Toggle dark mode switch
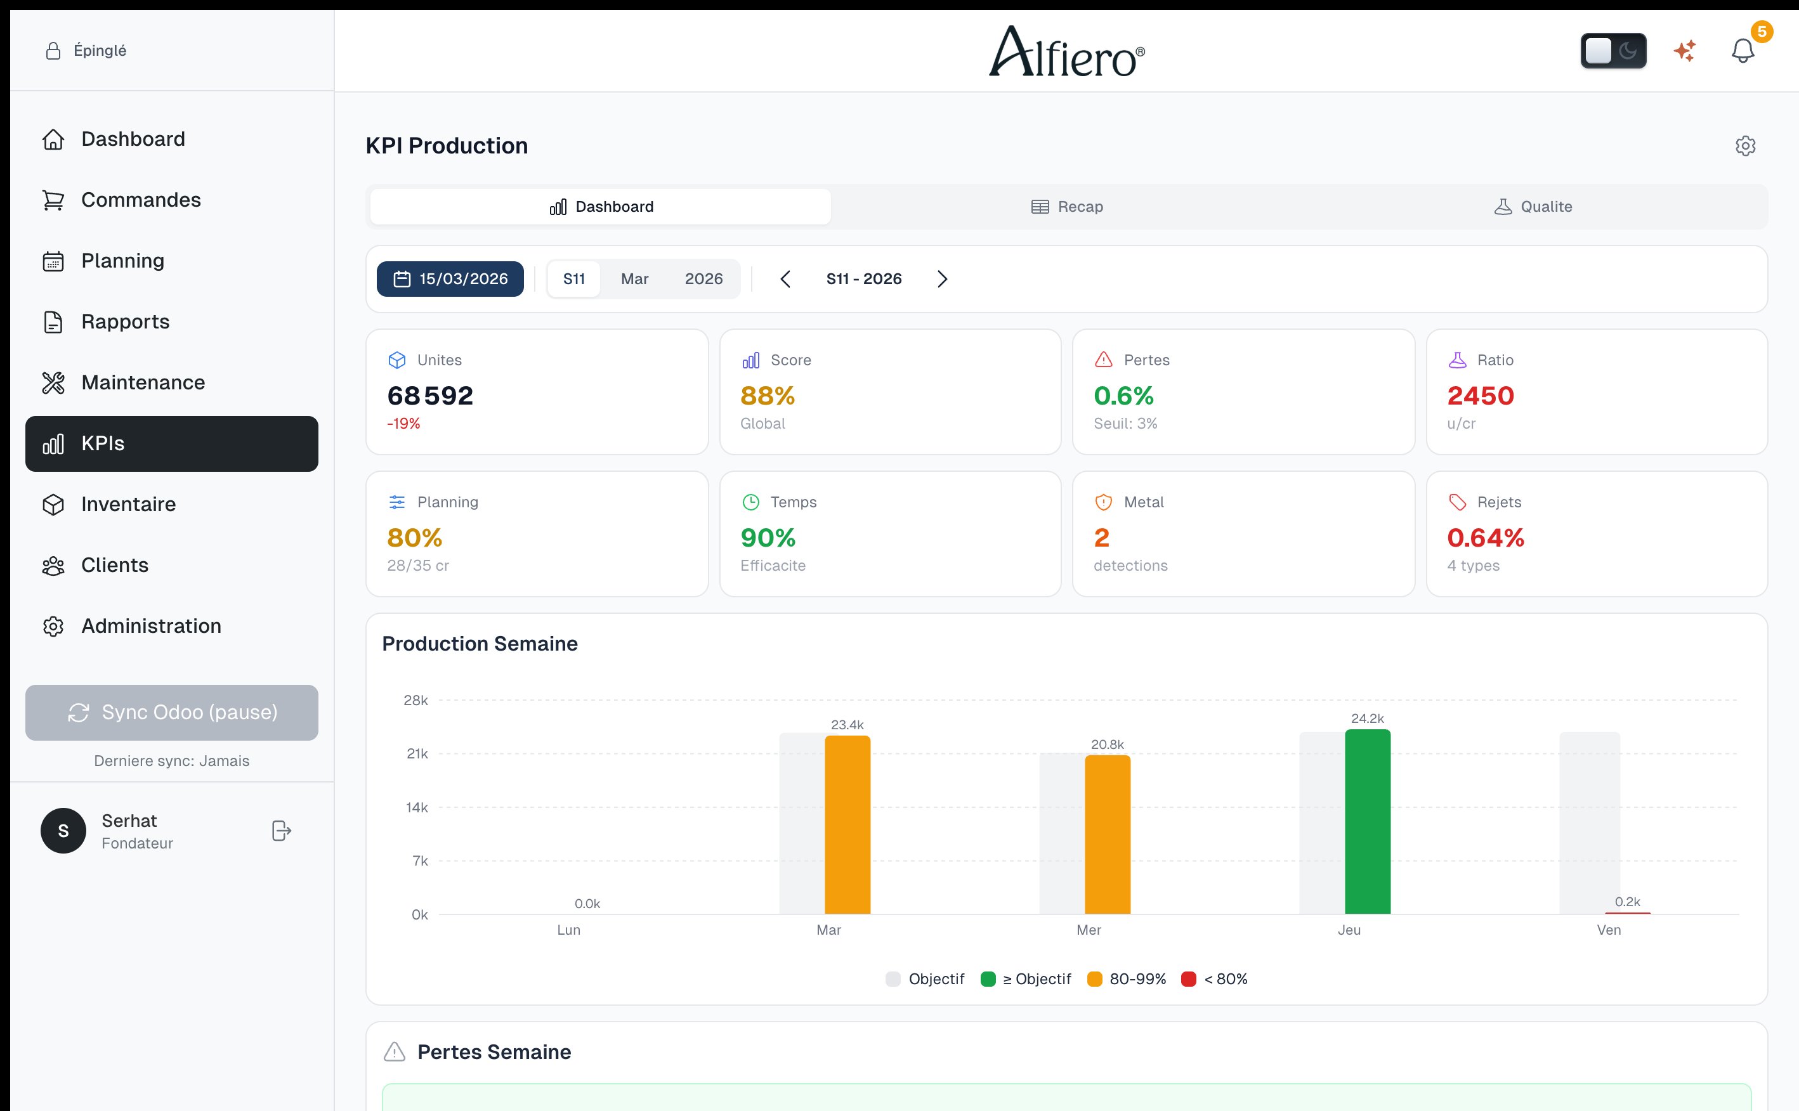 click(1613, 51)
